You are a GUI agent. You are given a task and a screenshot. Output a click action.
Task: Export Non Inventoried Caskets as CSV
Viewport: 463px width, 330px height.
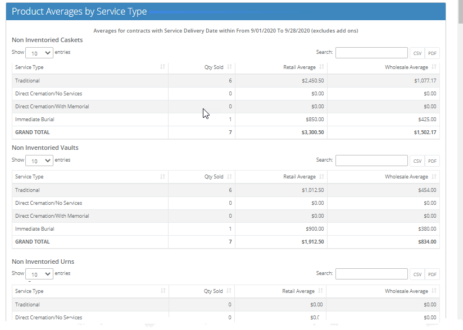pos(417,52)
